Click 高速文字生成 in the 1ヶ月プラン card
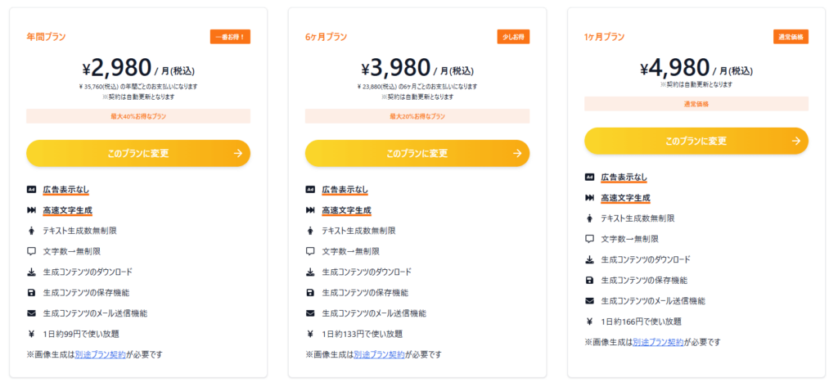 [x=625, y=198]
